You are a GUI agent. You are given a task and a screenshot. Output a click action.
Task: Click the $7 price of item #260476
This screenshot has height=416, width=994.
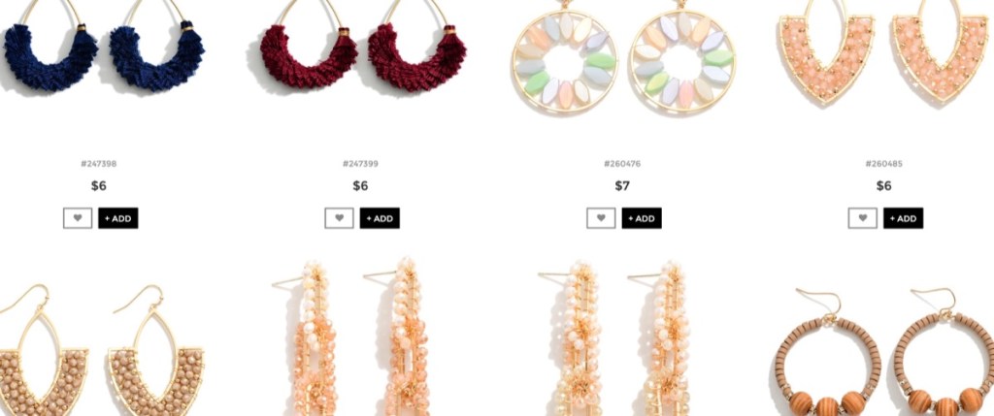622,185
